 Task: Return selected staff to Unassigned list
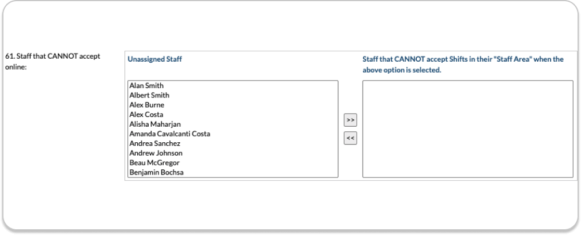pyautogui.click(x=350, y=138)
